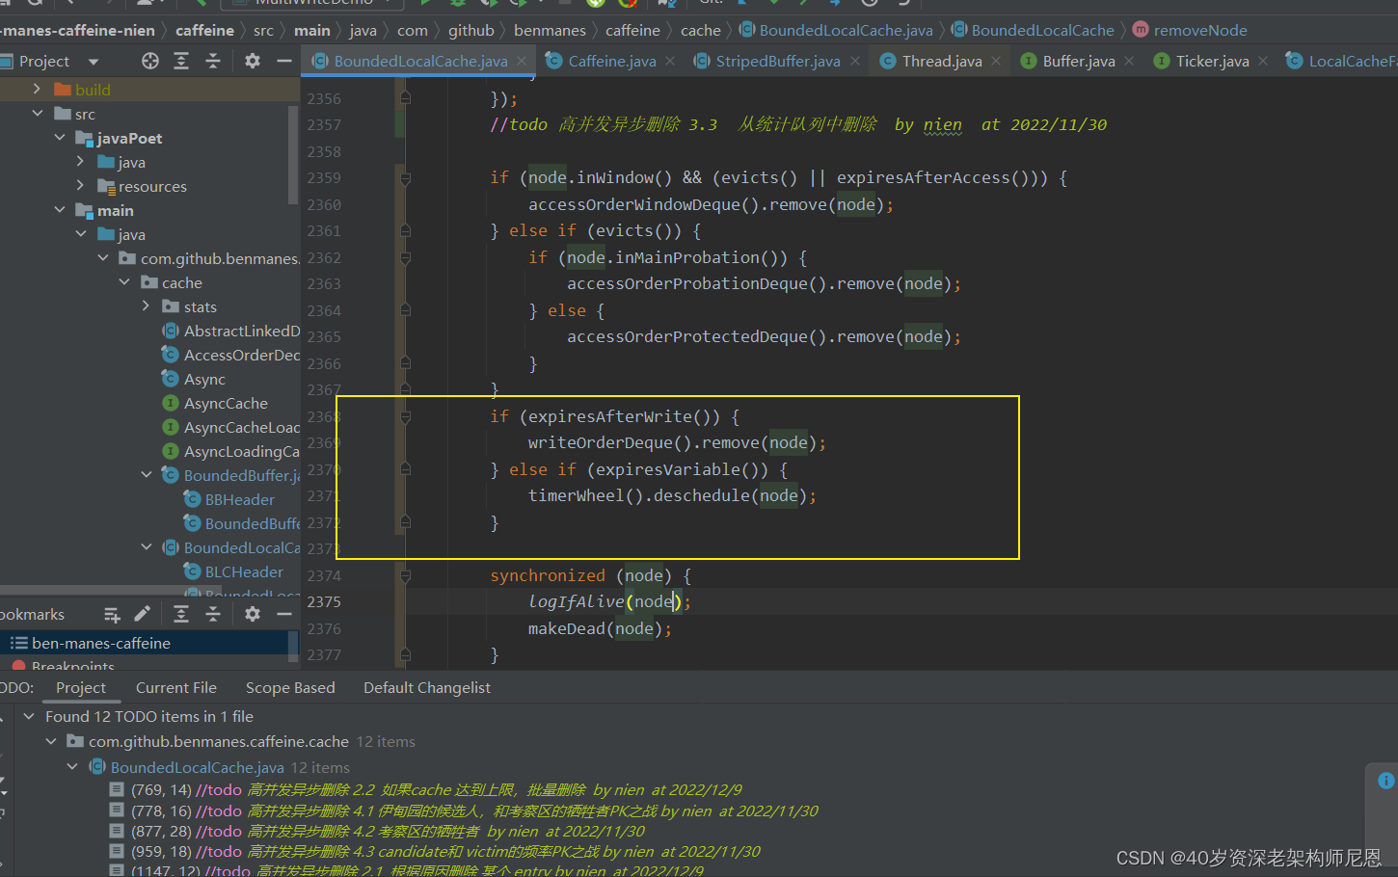Hide the Bookmarks tool window
This screenshot has width=1398, height=877.
pos(283,614)
